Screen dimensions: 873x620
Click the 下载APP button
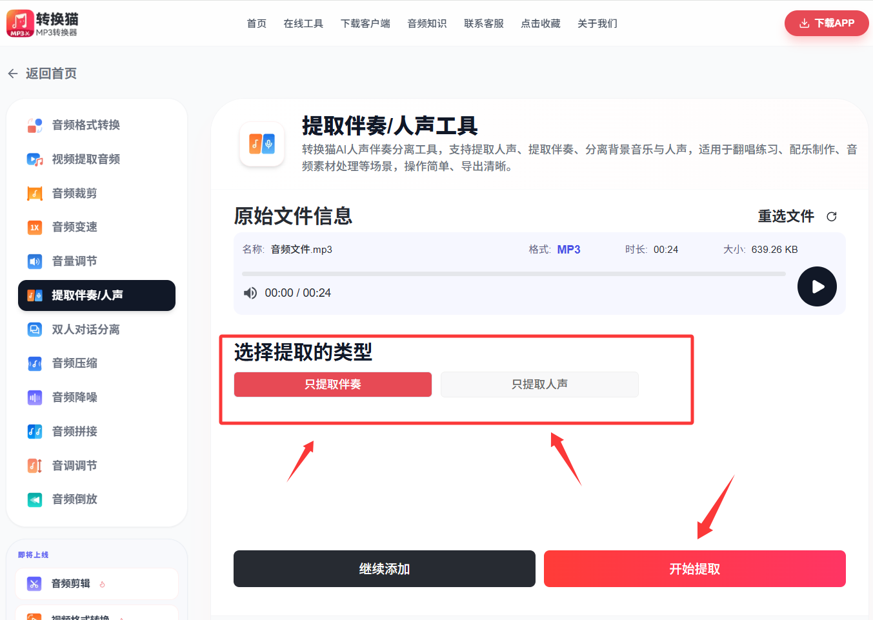coord(827,23)
